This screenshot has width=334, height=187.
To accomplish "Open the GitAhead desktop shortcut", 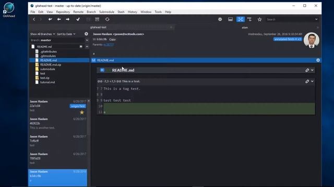I will pyautogui.click(x=9, y=10).
